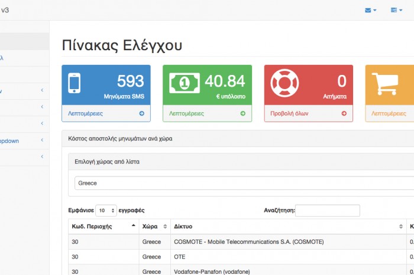Open the Greece country selection dropdown
This screenshot has width=414, height=275.
pos(244,183)
